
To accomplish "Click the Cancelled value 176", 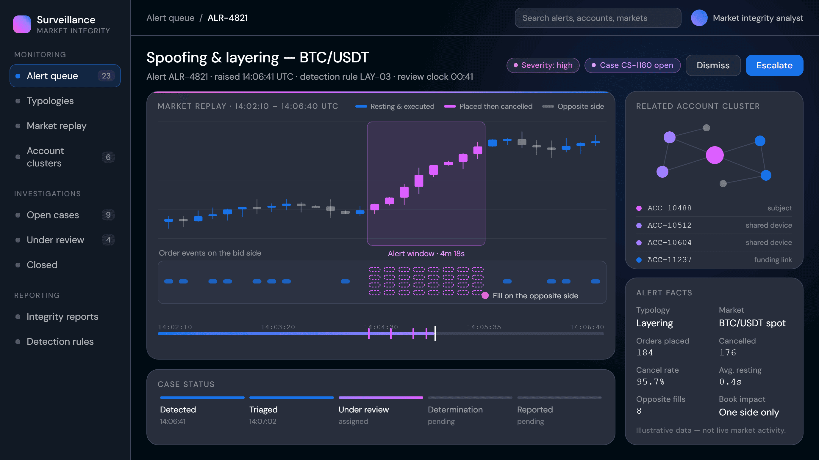I will [x=728, y=353].
